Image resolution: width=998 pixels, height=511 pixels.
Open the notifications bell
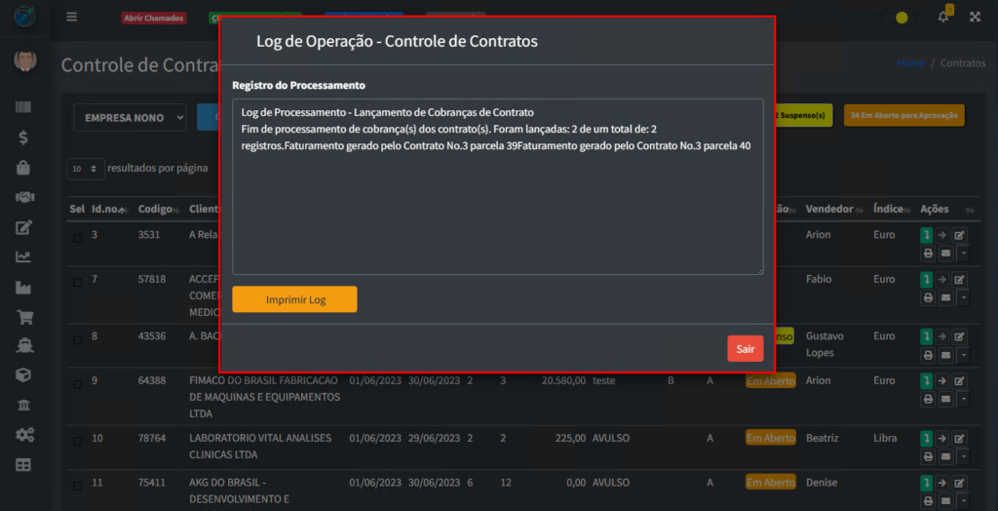pyautogui.click(x=942, y=18)
